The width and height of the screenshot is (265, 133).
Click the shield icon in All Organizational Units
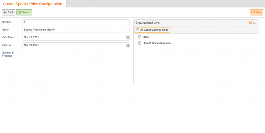point(137,30)
